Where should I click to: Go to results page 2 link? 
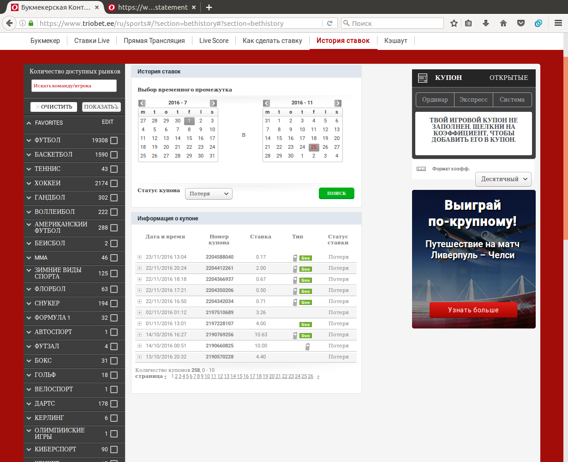176,377
